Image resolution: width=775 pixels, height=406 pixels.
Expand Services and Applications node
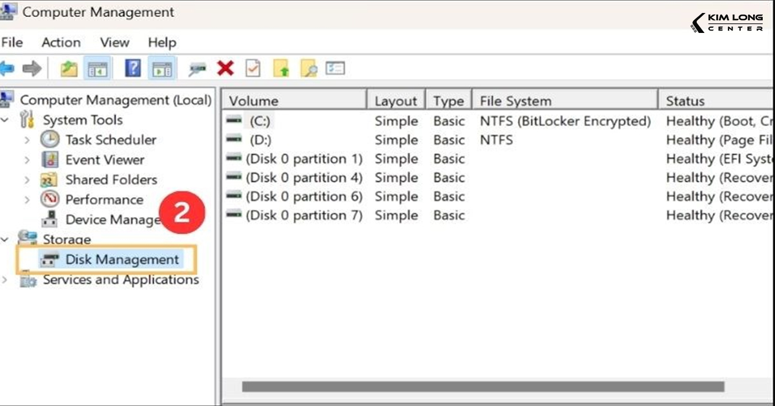point(6,280)
